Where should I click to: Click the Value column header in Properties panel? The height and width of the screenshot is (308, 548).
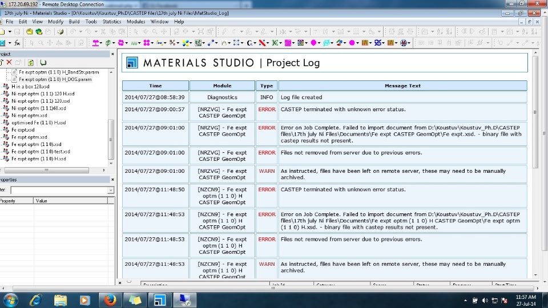(71, 201)
